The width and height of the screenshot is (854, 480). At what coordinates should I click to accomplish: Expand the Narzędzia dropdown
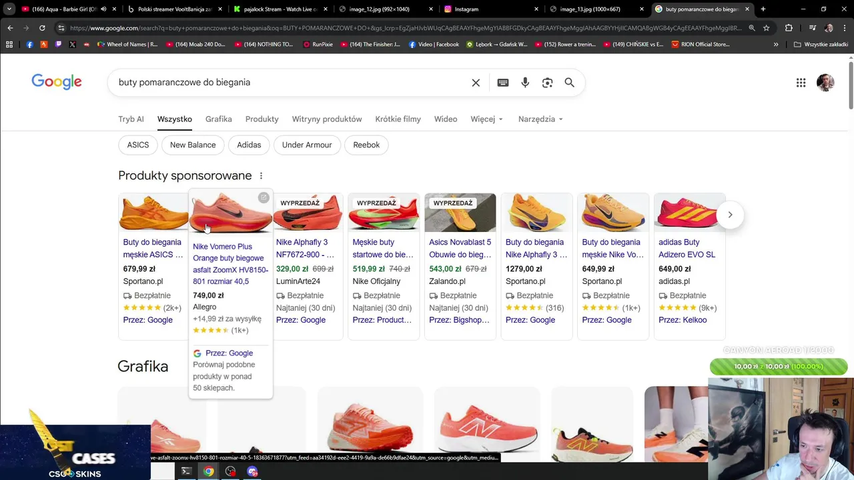pyautogui.click(x=540, y=119)
